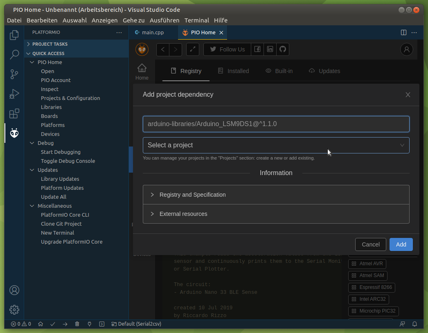Screen dimensions: 428x333
Task: Open PlatformIO panel ellipsis menu
Action: [x=119, y=32]
